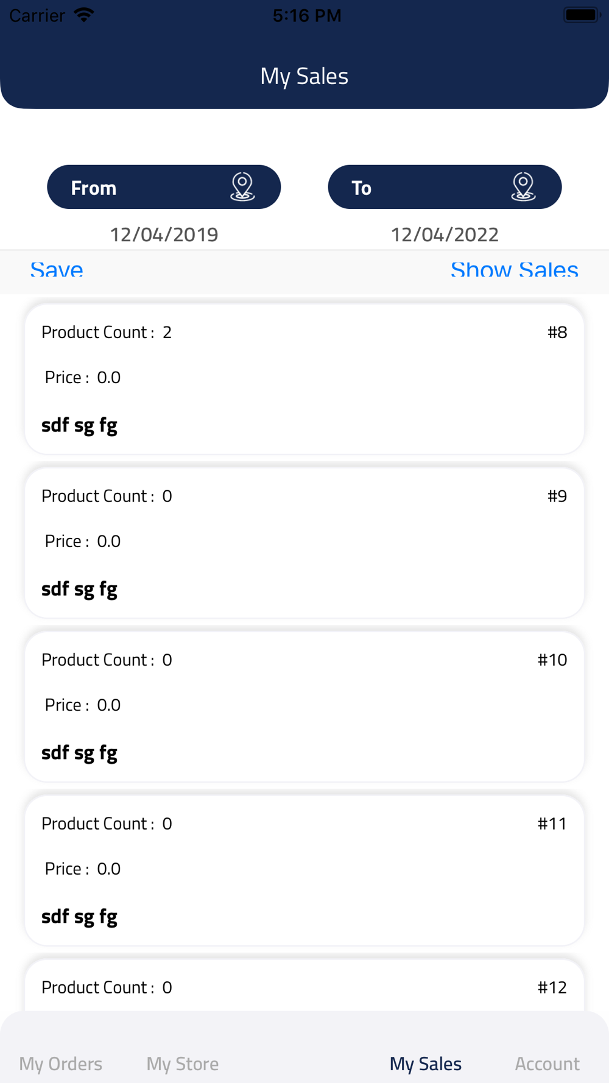609x1083 pixels.
Task: Open the Account tab
Action: (547, 1064)
